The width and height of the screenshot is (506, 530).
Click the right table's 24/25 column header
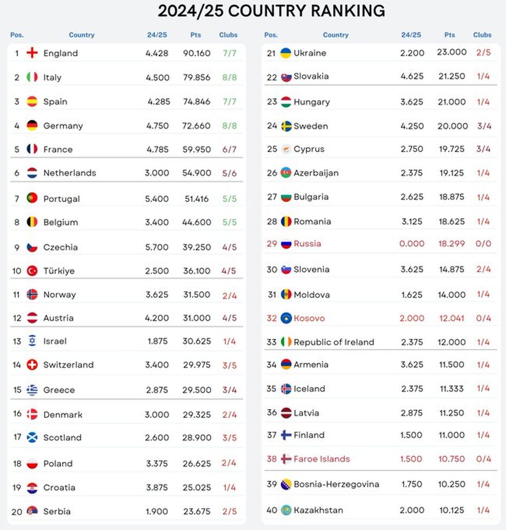411,35
